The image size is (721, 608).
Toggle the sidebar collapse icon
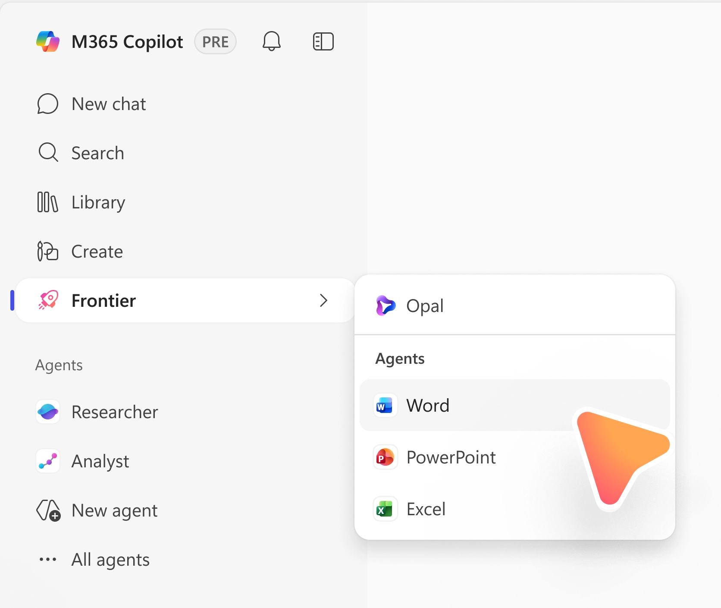pyautogui.click(x=323, y=41)
